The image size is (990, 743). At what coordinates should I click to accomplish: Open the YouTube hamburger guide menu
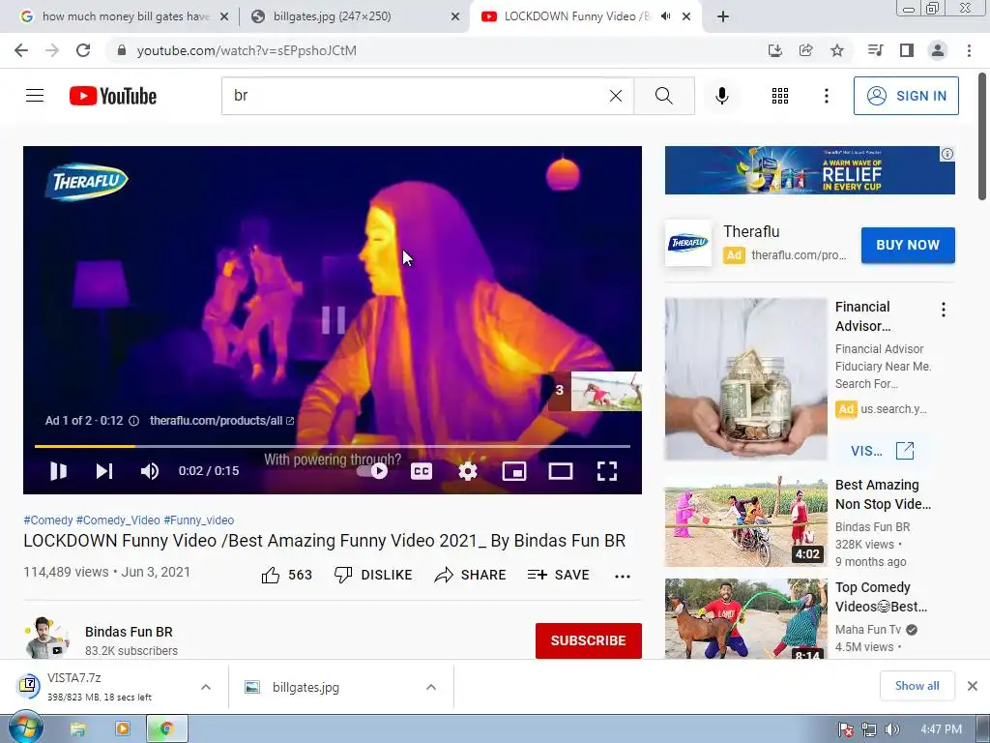pyautogui.click(x=35, y=96)
